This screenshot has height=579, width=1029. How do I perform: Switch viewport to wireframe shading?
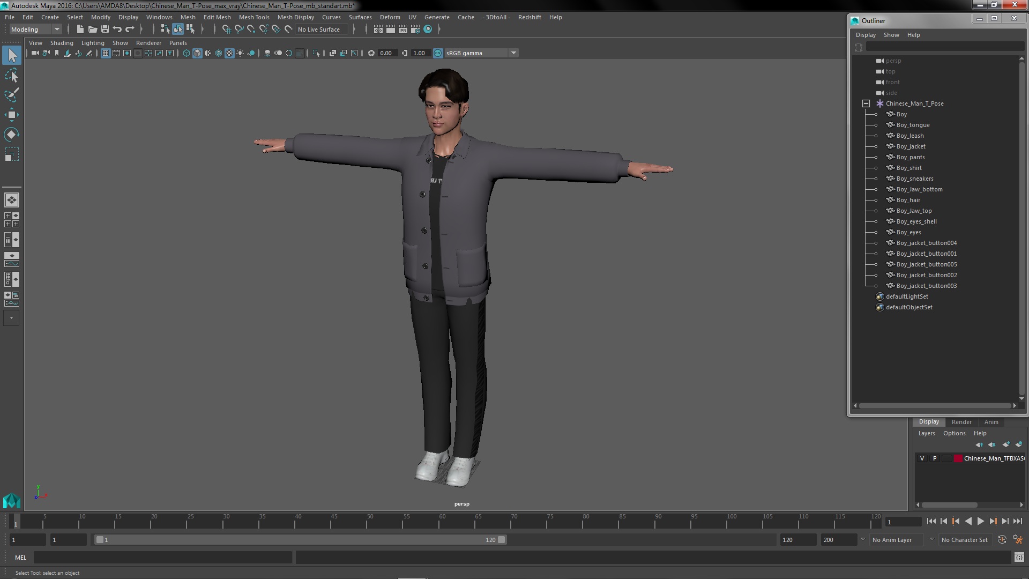[x=187, y=53]
